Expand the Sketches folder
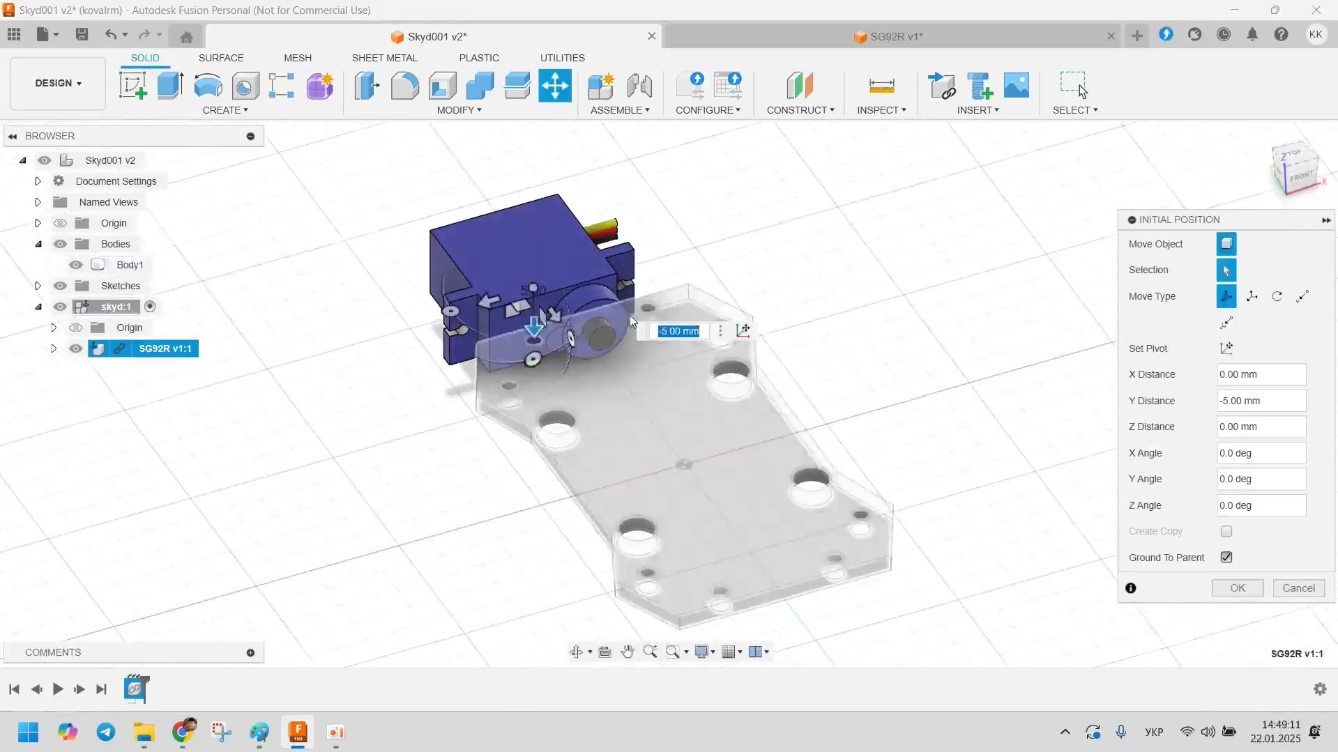Viewport: 1338px width, 752px height. point(38,286)
